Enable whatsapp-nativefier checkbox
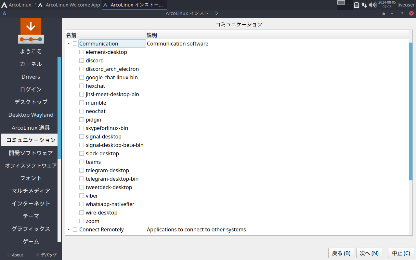 pyautogui.click(x=82, y=204)
